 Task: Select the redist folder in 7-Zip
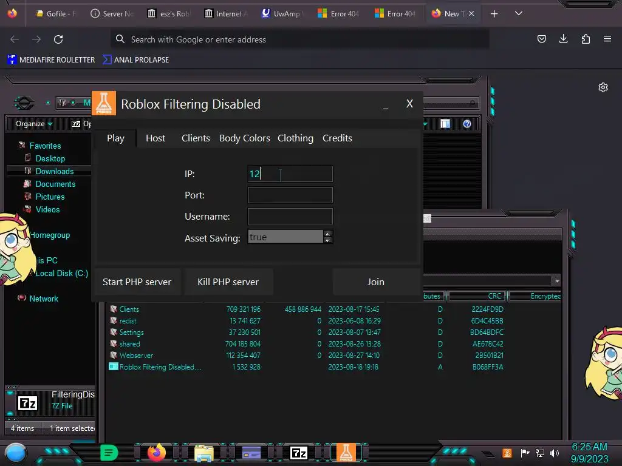[x=128, y=320]
